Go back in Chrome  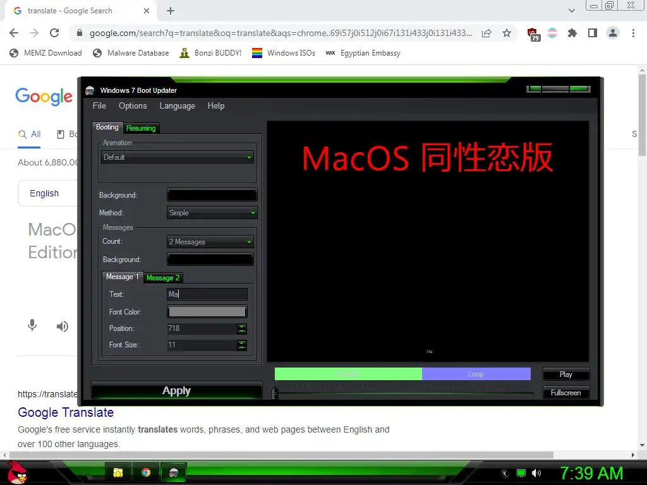point(14,33)
